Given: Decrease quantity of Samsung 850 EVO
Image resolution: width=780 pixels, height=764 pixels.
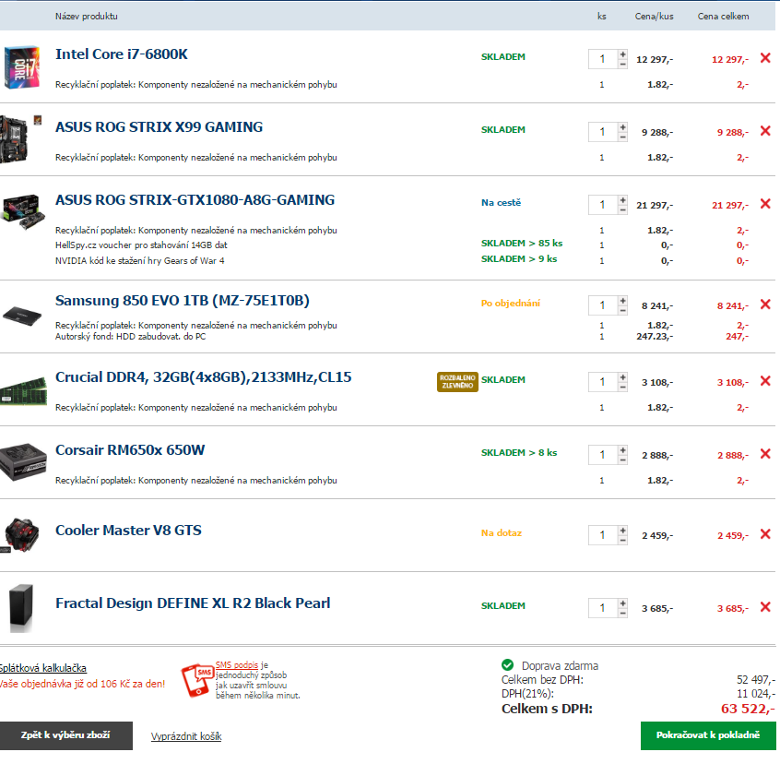Looking at the screenshot, I should (x=623, y=310).
